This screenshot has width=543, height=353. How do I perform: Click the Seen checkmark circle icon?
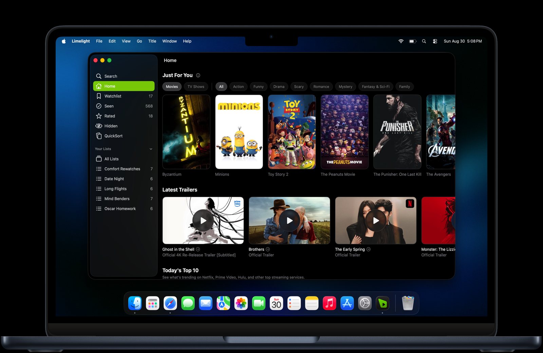[99, 106]
